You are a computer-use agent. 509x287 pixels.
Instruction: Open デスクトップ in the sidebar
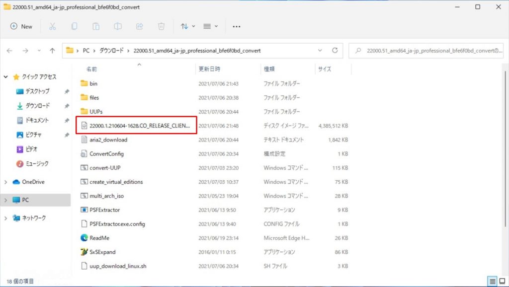(37, 91)
